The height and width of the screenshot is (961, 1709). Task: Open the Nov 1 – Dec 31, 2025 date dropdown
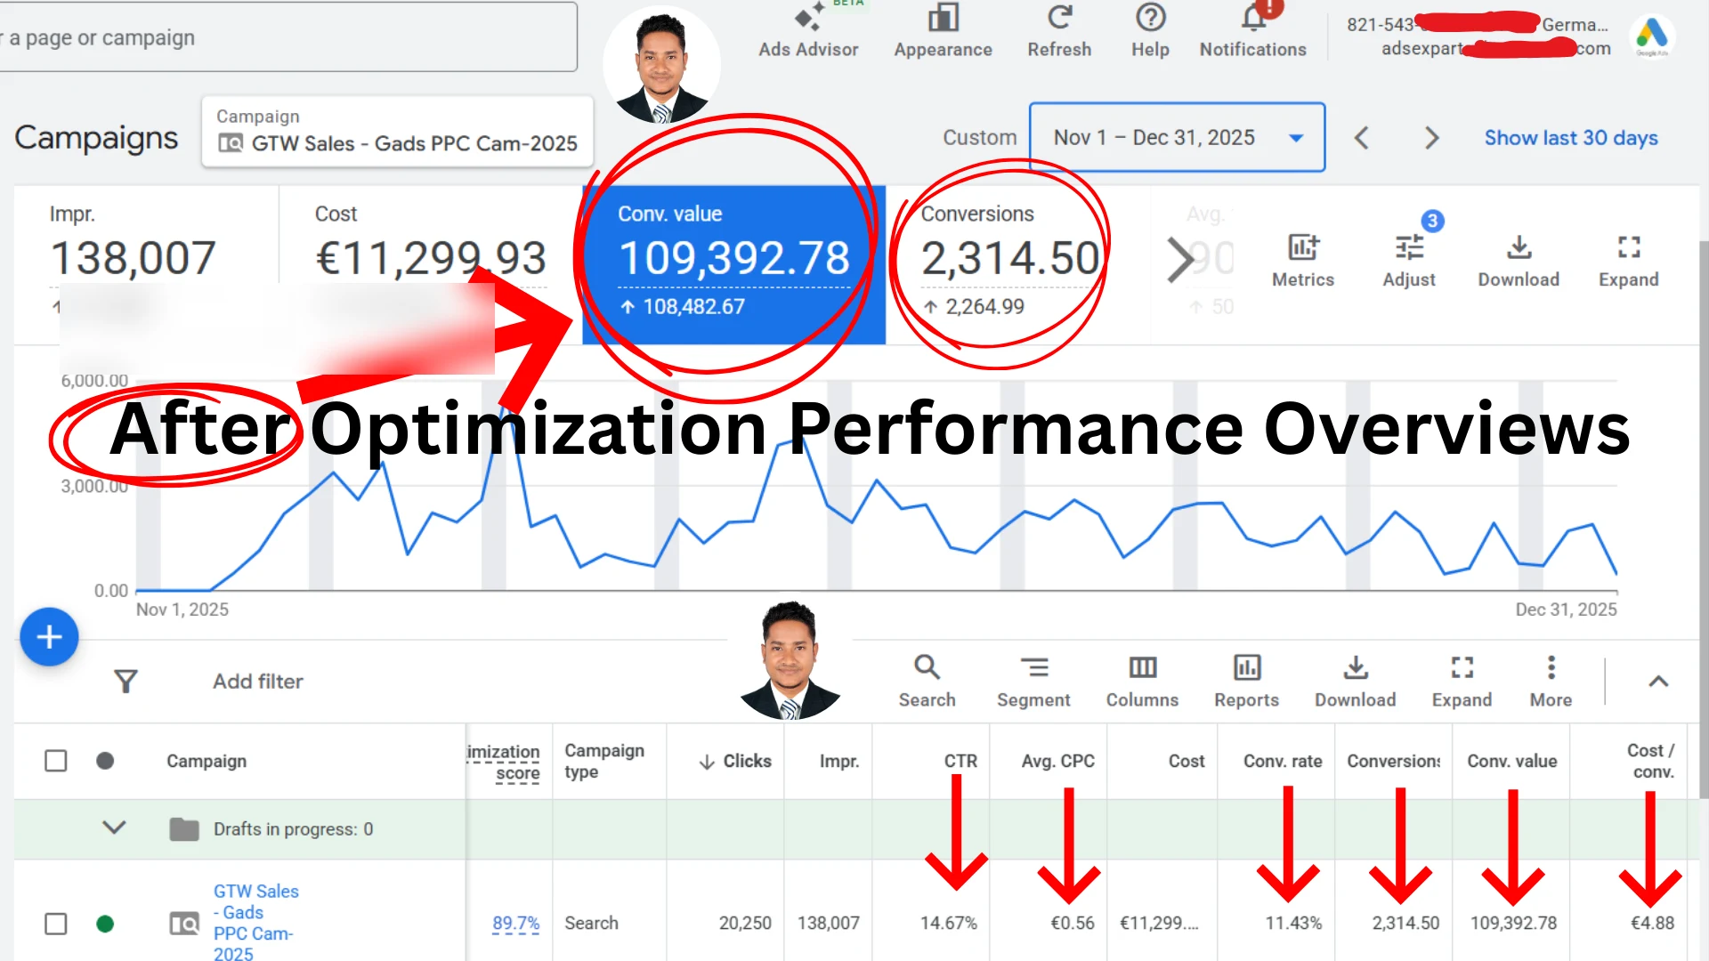[1177, 137]
